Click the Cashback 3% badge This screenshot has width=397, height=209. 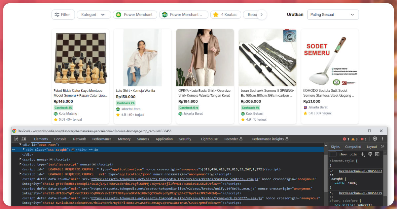[63, 108]
